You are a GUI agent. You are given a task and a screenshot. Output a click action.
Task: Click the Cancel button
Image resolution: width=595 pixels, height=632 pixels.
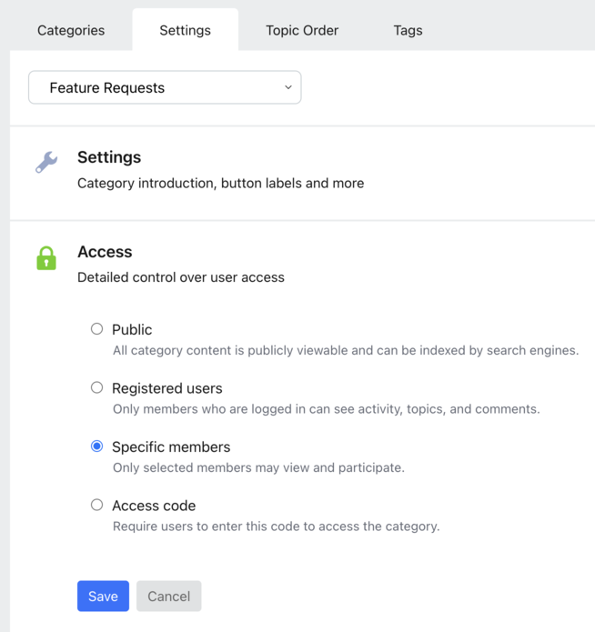click(x=168, y=597)
